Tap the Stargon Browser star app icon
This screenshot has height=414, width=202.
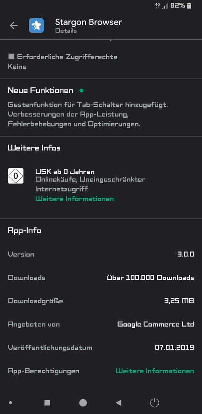[36, 26]
